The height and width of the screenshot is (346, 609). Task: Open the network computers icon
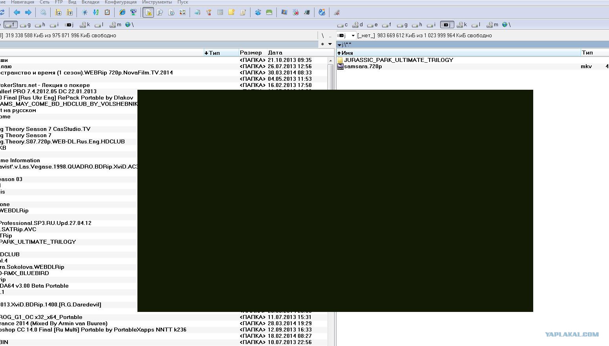pyautogui.click(x=134, y=13)
